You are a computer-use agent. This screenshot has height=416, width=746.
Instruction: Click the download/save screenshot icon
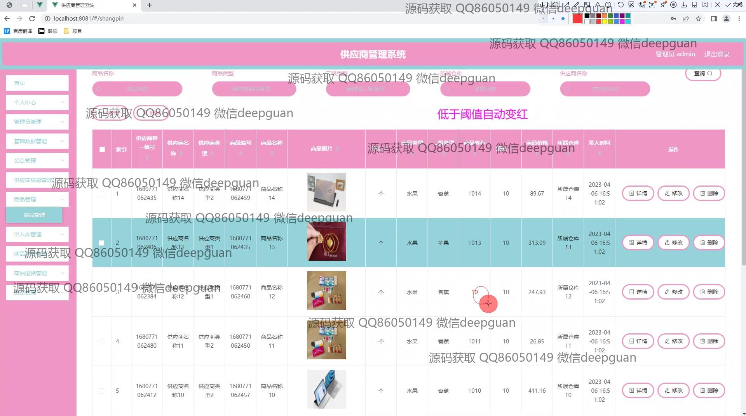[x=684, y=5]
